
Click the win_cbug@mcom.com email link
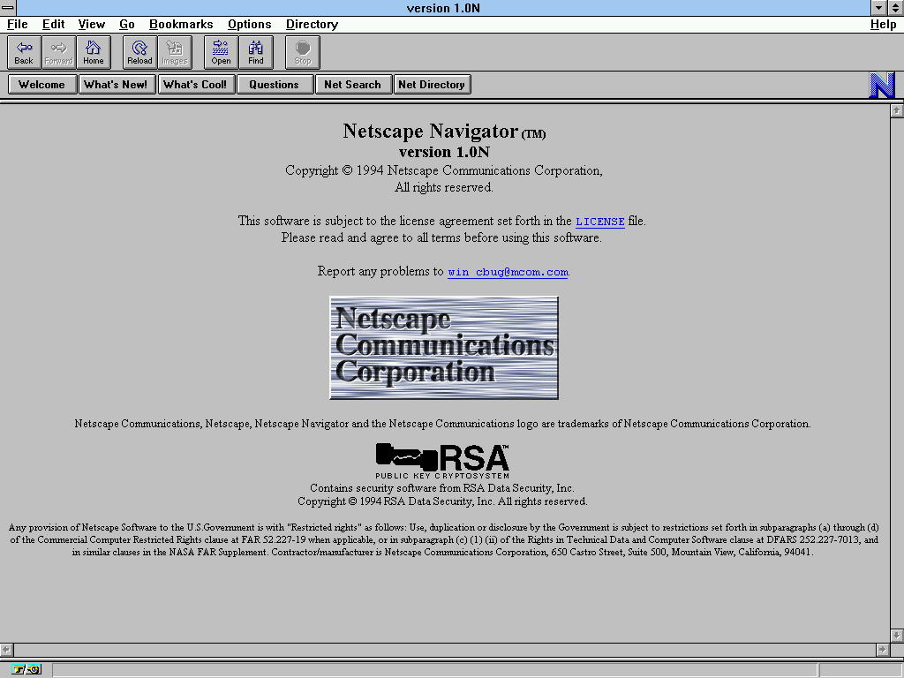point(508,272)
